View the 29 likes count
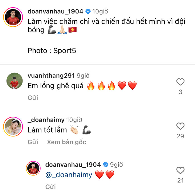195x195 pixels. [181, 136]
